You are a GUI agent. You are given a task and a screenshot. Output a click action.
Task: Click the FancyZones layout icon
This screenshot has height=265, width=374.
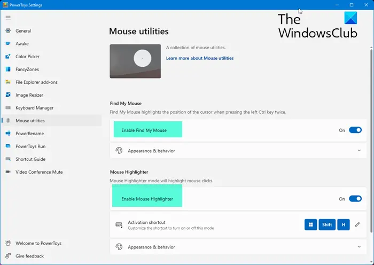(x=8, y=69)
